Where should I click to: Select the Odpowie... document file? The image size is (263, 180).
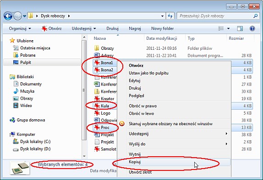pyautogui.click(x=105, y=120)
